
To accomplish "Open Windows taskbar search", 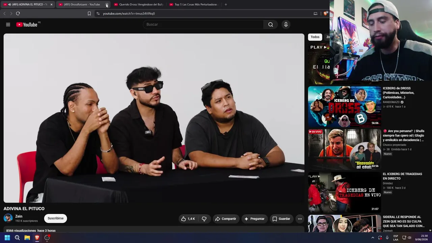I will coord(17,238).
